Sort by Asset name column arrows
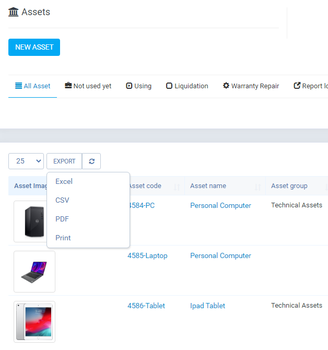 [257, 187]
